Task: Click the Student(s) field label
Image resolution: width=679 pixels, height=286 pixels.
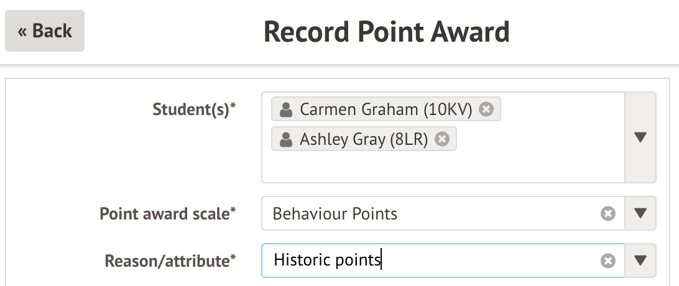Action: pos(194,110)
